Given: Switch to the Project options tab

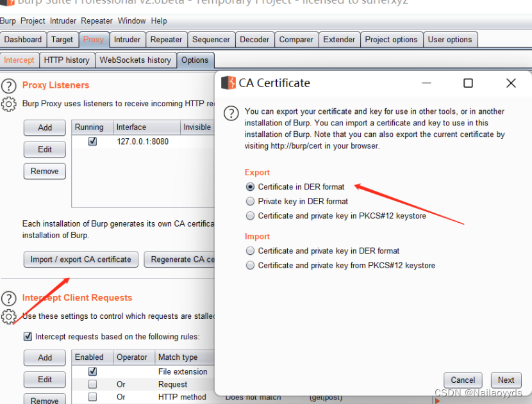Looking at the screenshot, I should [x=391, y=40].
